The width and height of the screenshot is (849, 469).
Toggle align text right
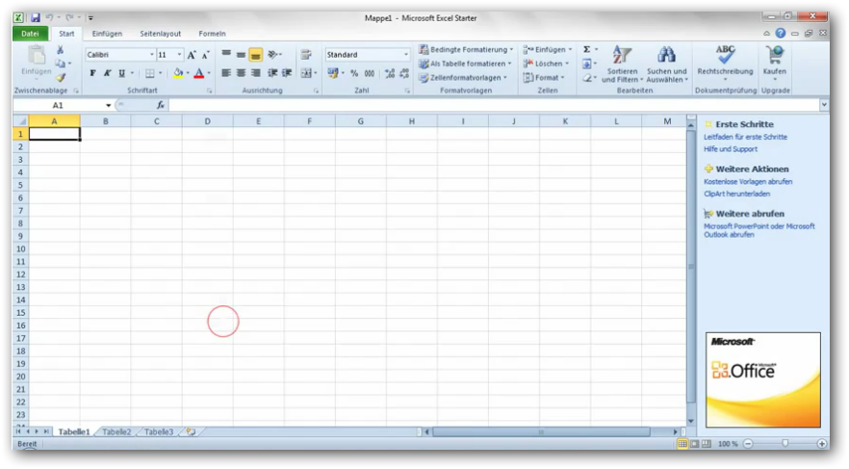point(256,72)
